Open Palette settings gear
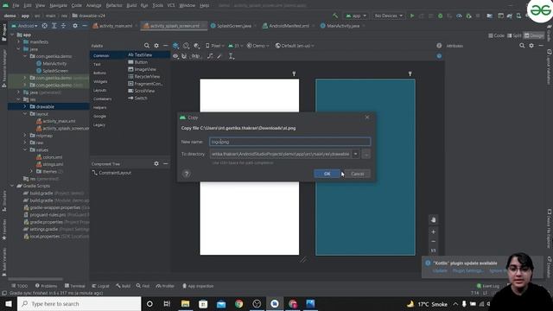Image resolution: width=553 pixels, height=311 pixels. point(156,46)
